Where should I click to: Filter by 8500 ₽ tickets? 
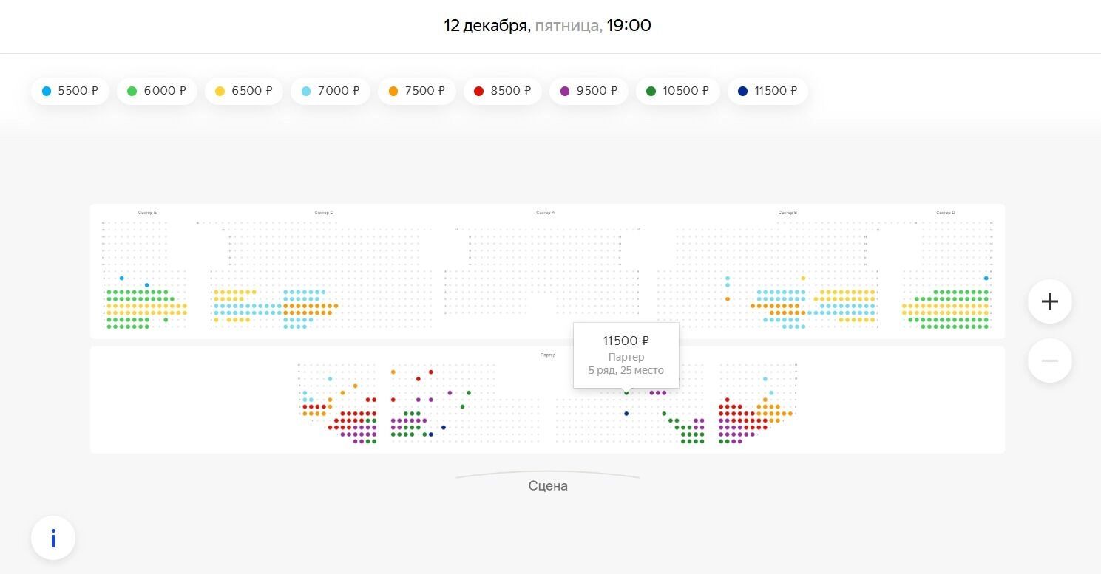coord(503,91)
